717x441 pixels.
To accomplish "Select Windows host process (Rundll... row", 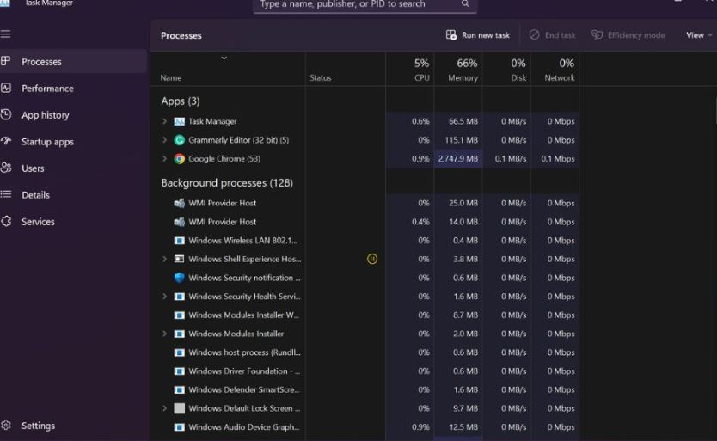I will pyautogui.click(x=365, y=352).
